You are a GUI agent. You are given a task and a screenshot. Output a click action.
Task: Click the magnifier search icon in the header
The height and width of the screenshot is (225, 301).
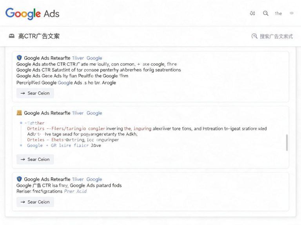click(x=266, y=13)
